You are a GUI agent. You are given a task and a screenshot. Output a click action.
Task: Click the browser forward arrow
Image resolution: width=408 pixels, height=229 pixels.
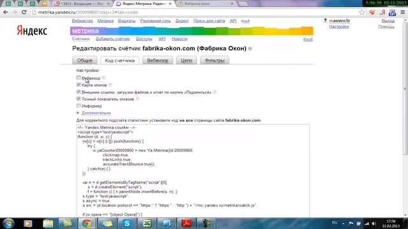(15, 12)
